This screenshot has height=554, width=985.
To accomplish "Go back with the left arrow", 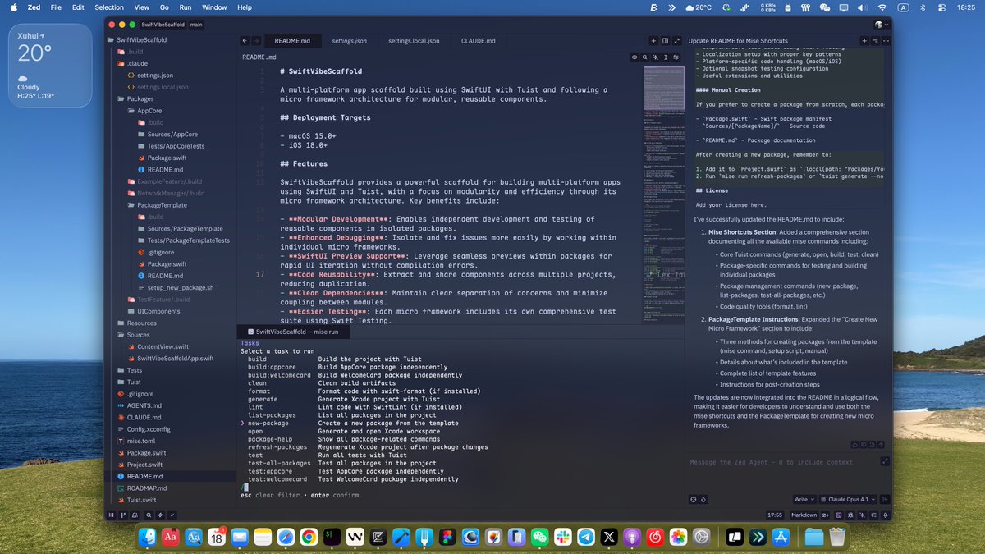I will click(245, 40).
